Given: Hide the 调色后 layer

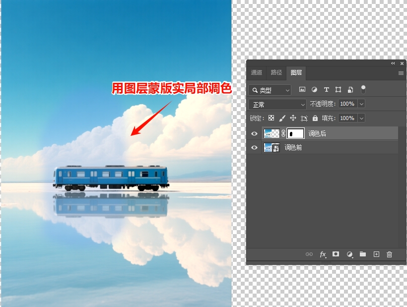Looking at the screenshot, I should (x=255, y=133).
